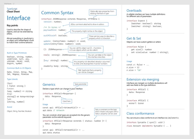This screenshot has width=194, height=139.
Task: Click the 'Generics' section heading
Action: (x=49, y=85)
